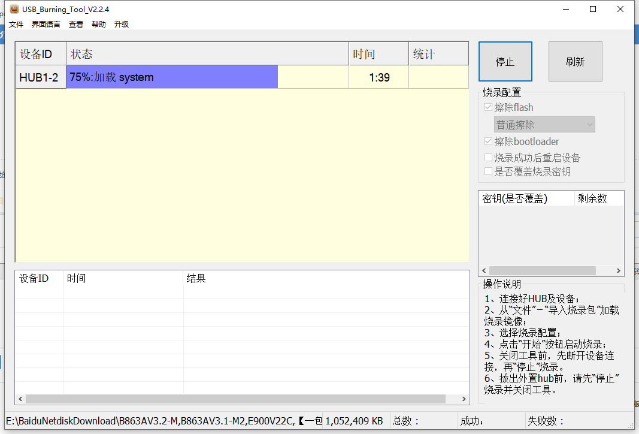Image resolution: width=639 pixels, height=434 pixels.
Task: Click the 密钥(是否覆盖) column header
Action: tap(526, 198)
